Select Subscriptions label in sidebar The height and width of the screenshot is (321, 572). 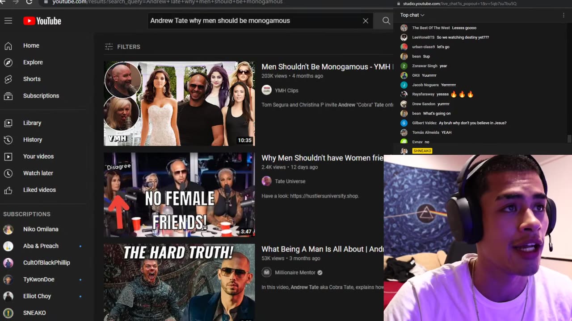(41, 96)
